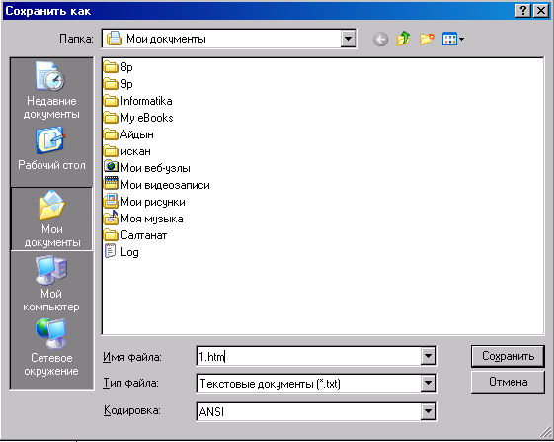Open the Views menu icon
The height and width of the screenshot is (442, 554).
pyautogui.click(x=453, y=39)
